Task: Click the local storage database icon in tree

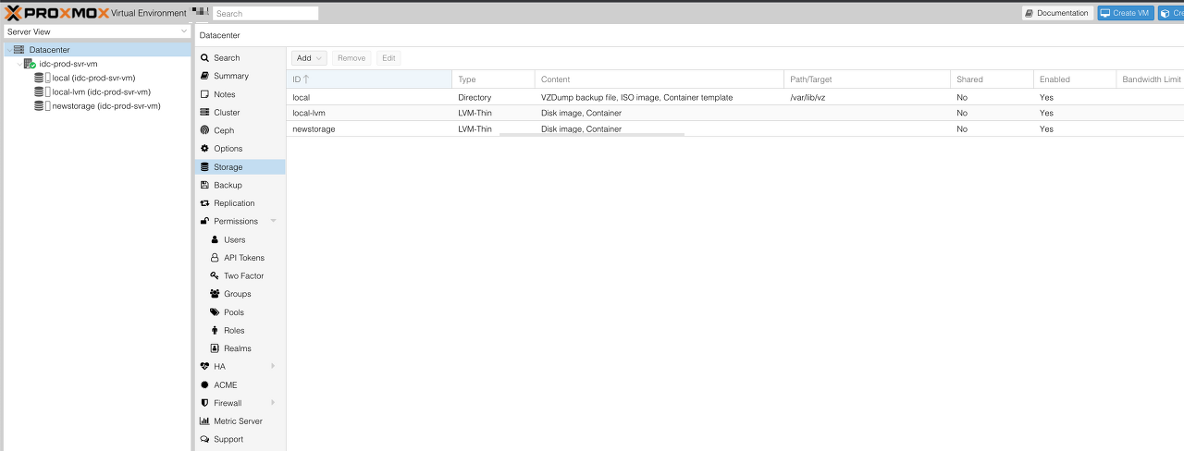Action: [x=39, y=78]
